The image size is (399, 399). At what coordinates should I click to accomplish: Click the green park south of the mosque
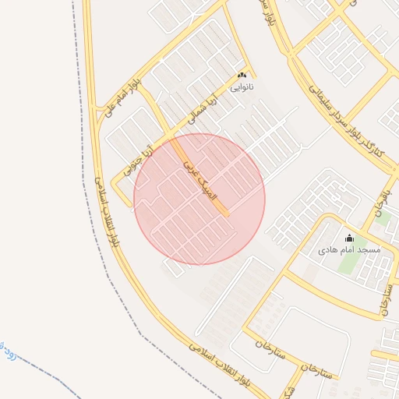click(349, 260)
